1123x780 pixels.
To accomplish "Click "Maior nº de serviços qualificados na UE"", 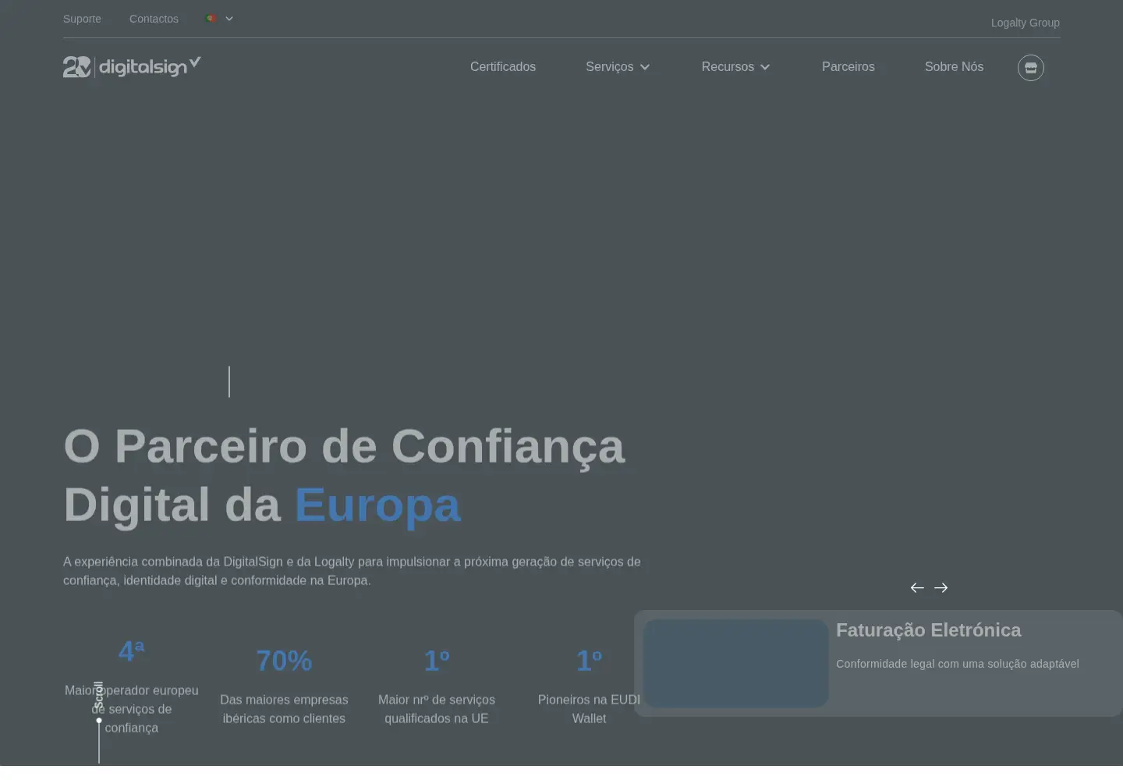I will pyautogui.click(x=437, y=709).
